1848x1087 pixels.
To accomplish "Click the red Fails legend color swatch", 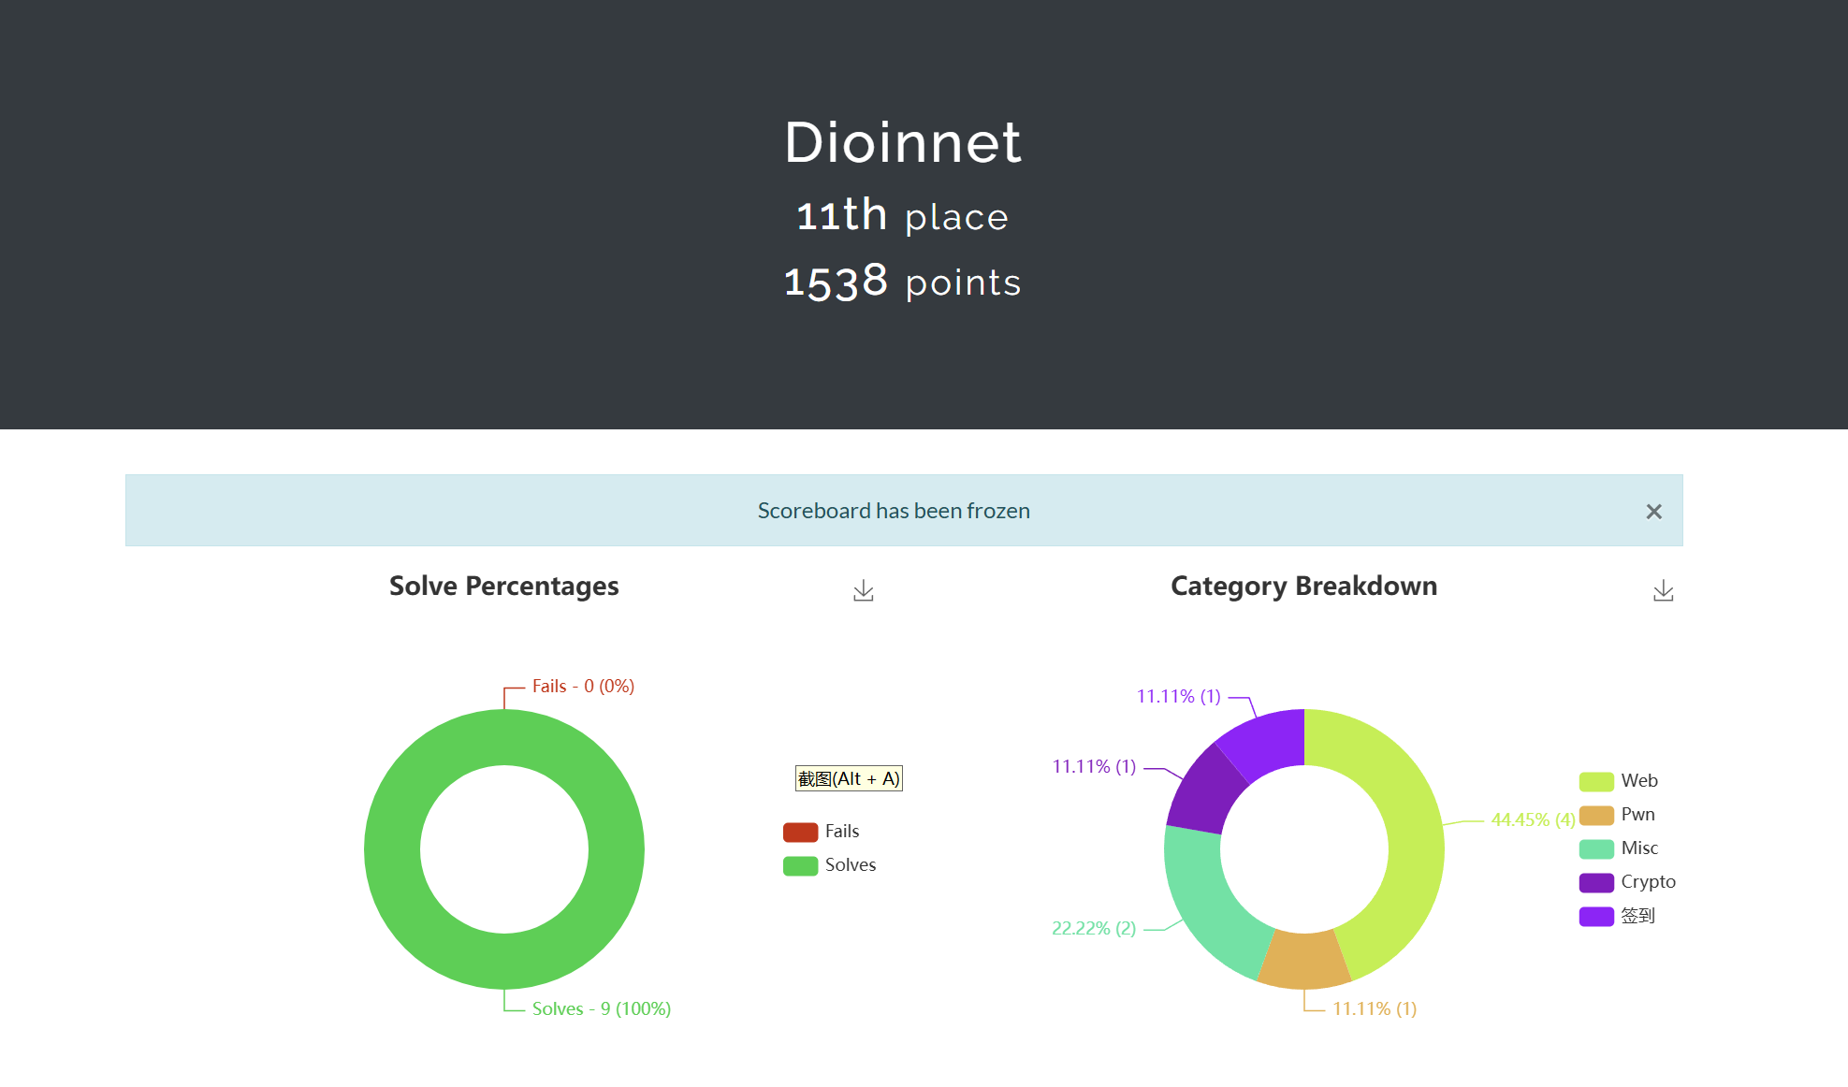I will tap(800, 832).
